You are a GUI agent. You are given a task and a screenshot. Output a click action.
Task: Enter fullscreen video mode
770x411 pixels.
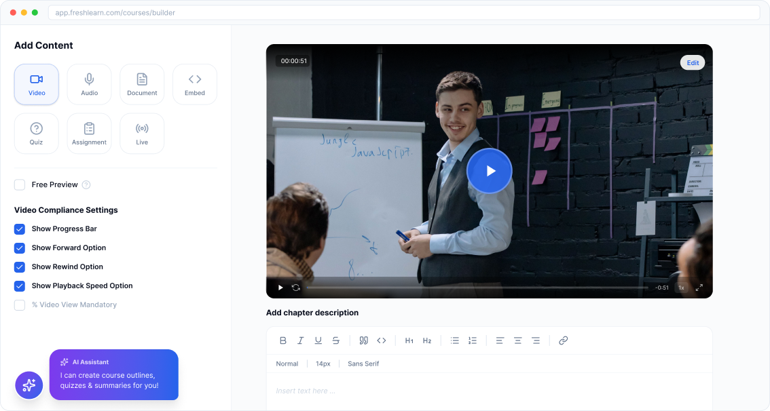tap(699, 288)
